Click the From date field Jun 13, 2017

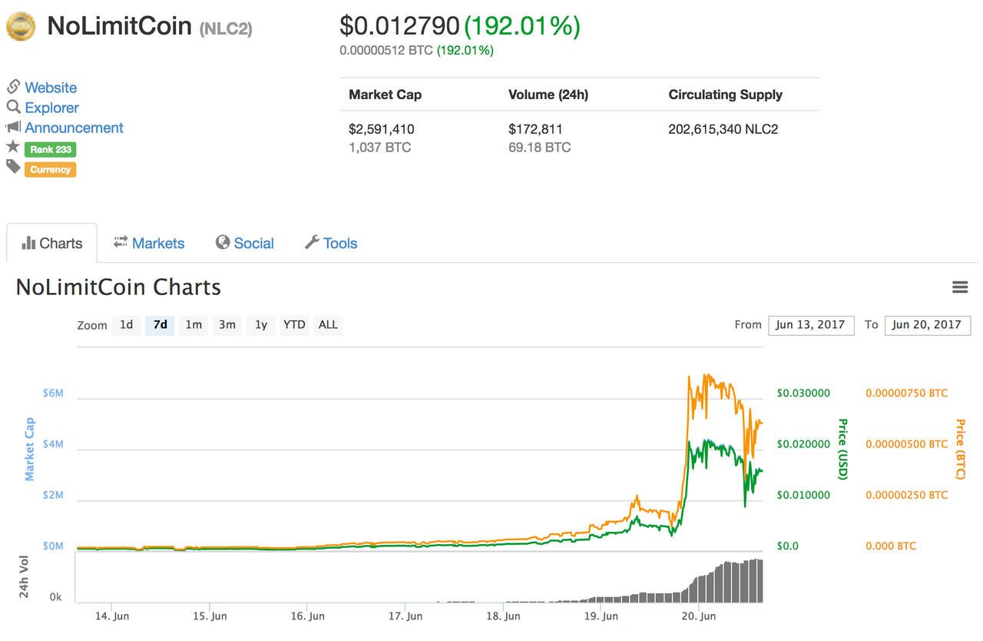[x=811, y=324]
